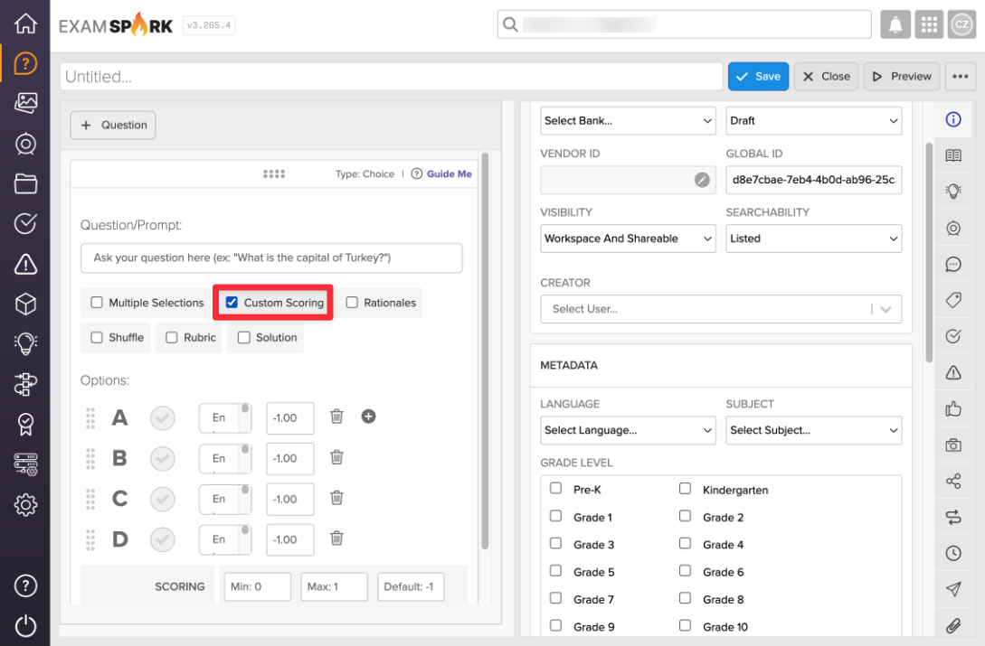The height and width of the screenshot is (646, 985).
Task: Open the Select User creator dropdown
Action: [x=721, y=309]
